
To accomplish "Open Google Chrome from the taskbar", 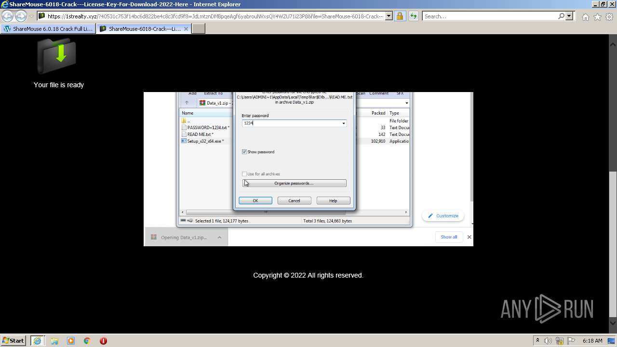I will pyautogui.click(x=87, y=341).
